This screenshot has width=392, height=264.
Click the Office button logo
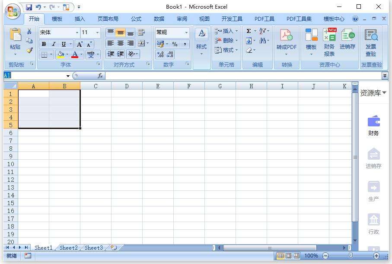coord(13,11)
